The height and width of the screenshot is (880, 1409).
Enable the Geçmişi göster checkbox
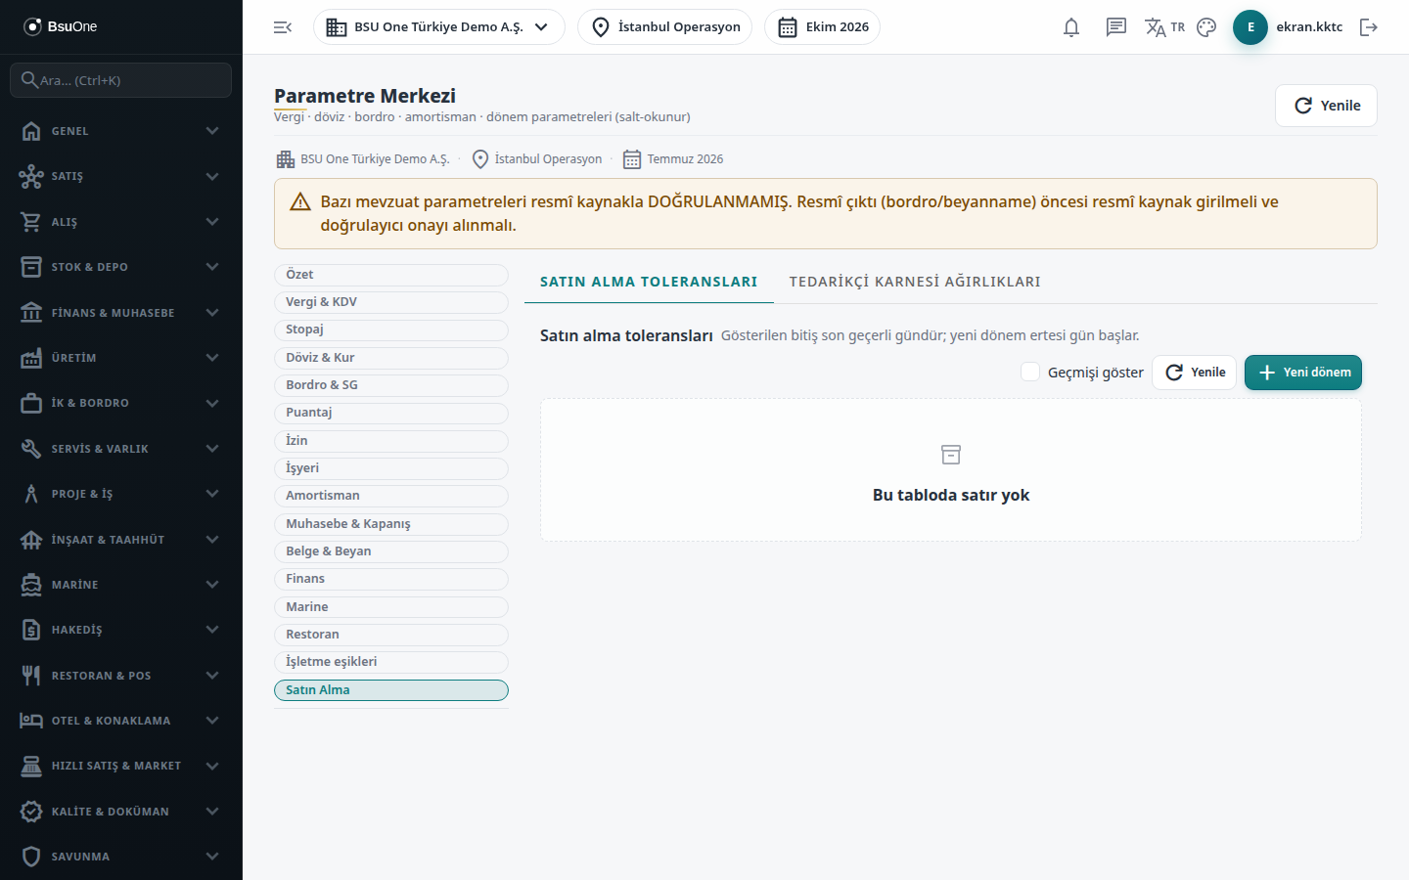(1030, 372)
